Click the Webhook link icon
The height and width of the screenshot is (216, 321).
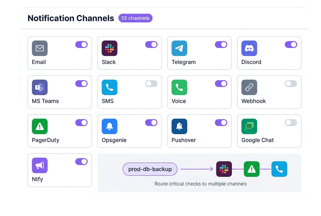pyautogui.click(x=249, y=87)
